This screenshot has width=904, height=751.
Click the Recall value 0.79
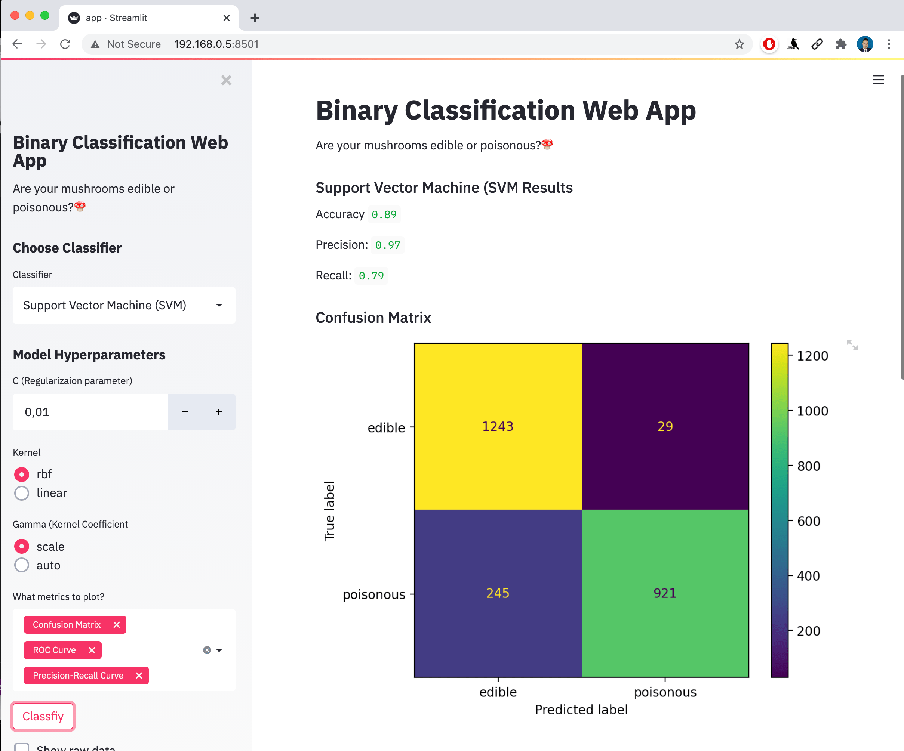371,276
